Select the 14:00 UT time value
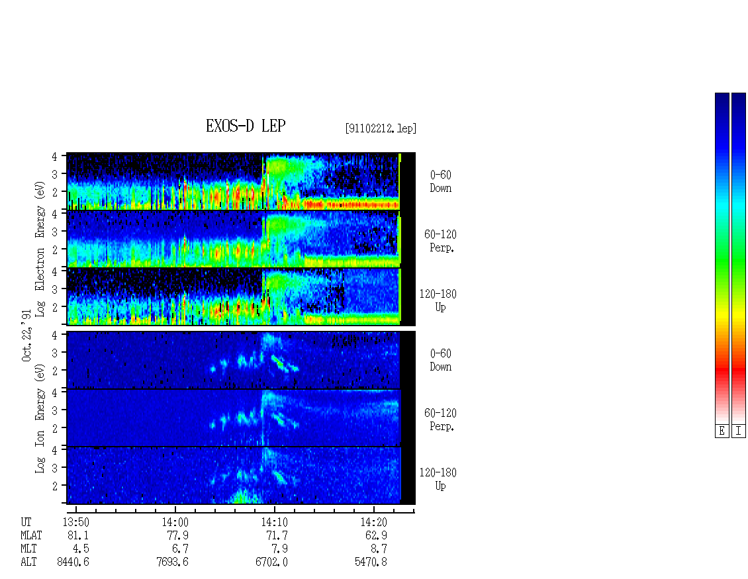748x579 pixels. [175, 522]
